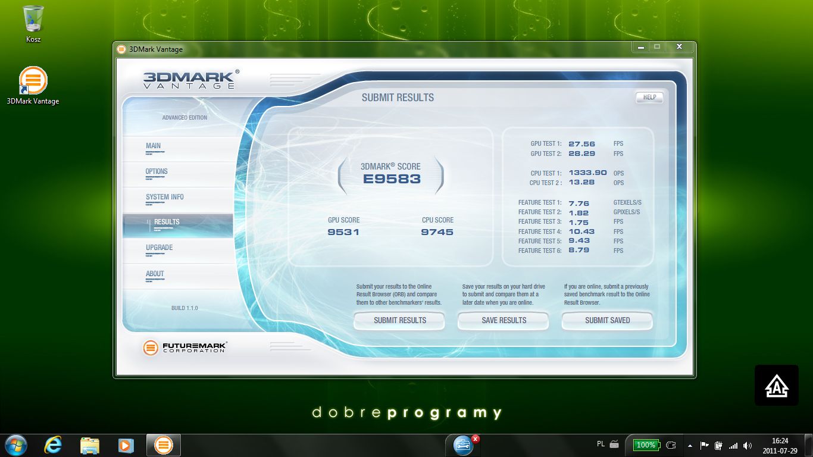Open the network signal tray icon
Screen dimensions: 813x457
(x=733, y=445)
